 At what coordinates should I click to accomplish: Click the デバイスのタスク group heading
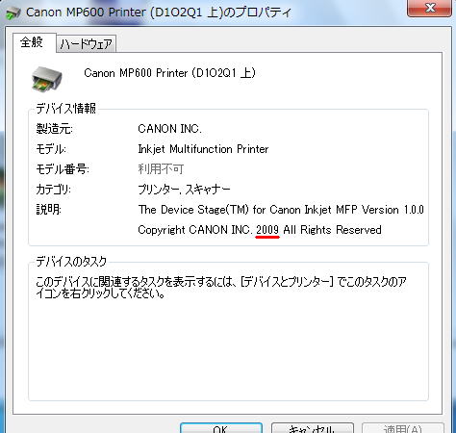coord(71,262)
